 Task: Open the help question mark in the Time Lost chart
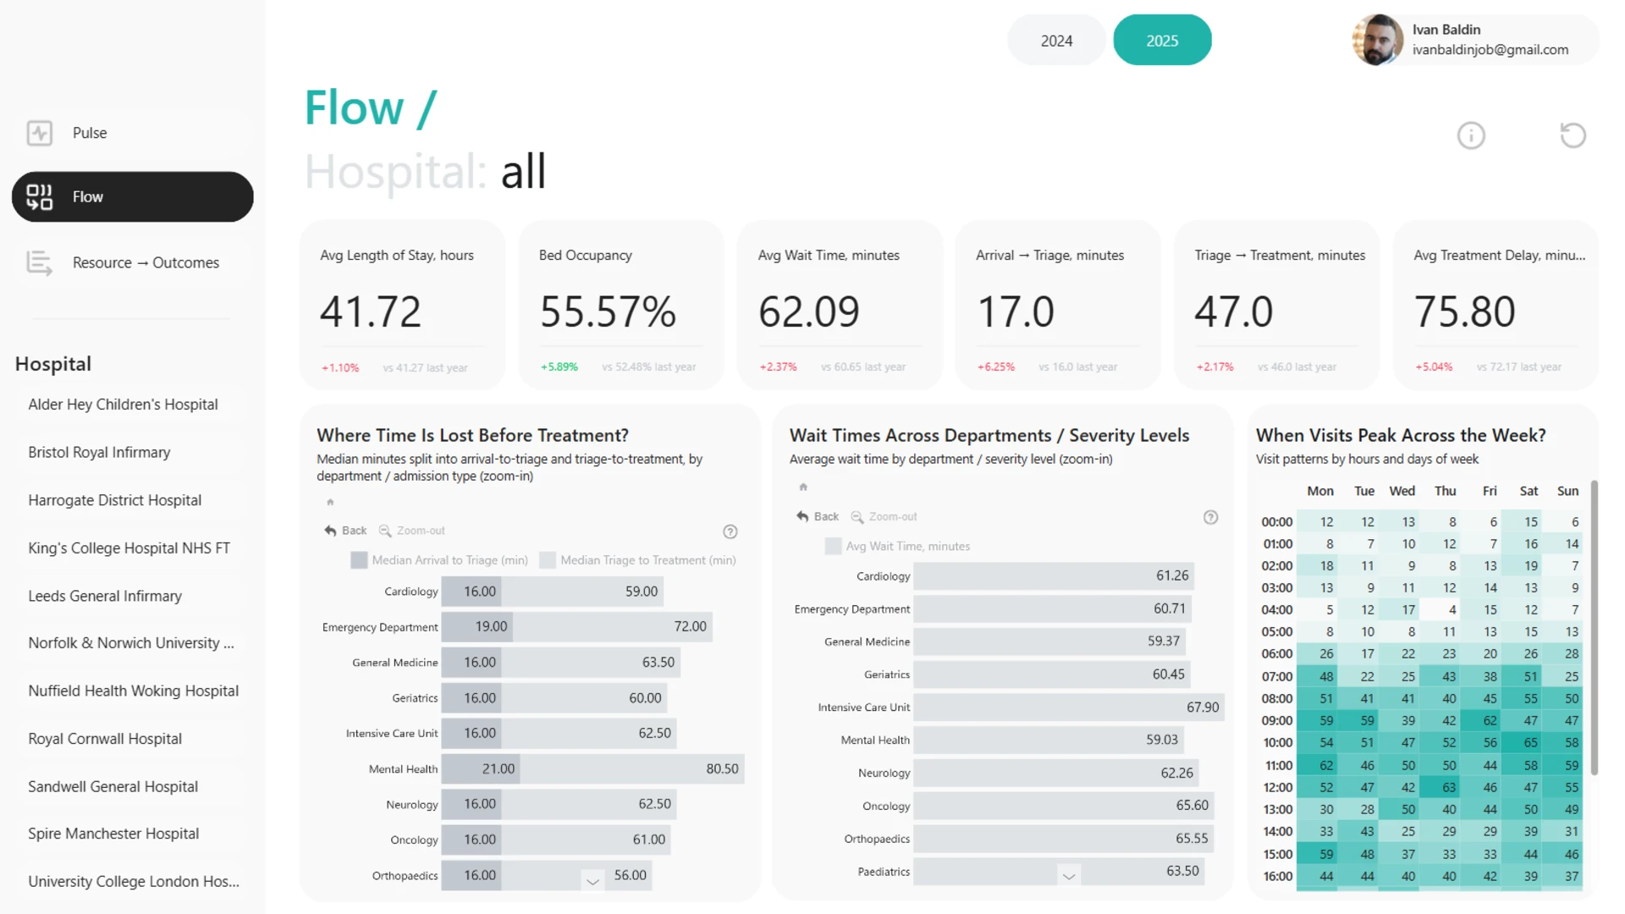pos(730,531)
